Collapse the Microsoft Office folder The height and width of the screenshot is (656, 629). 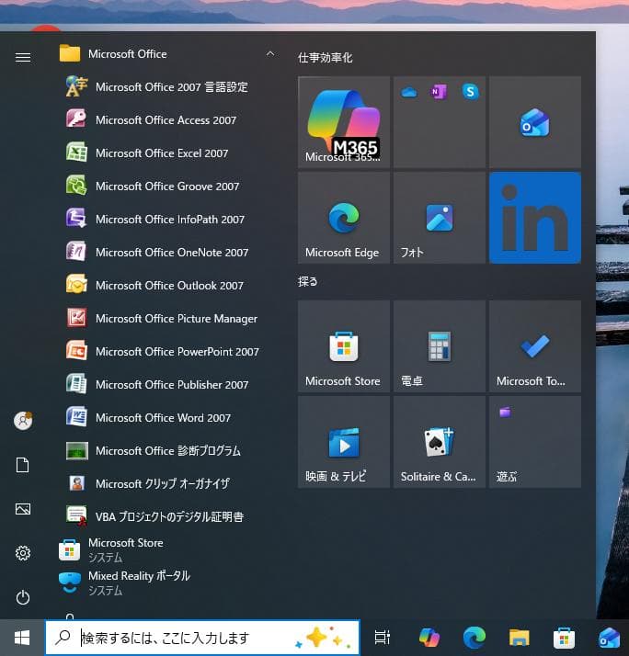(167, 54)
